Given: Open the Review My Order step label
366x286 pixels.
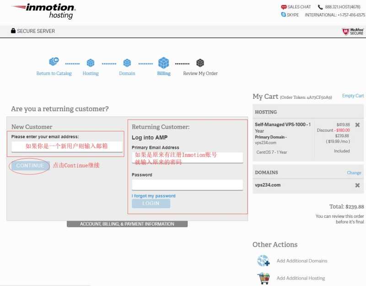Looking at the screenshot, I should (200, 73).
